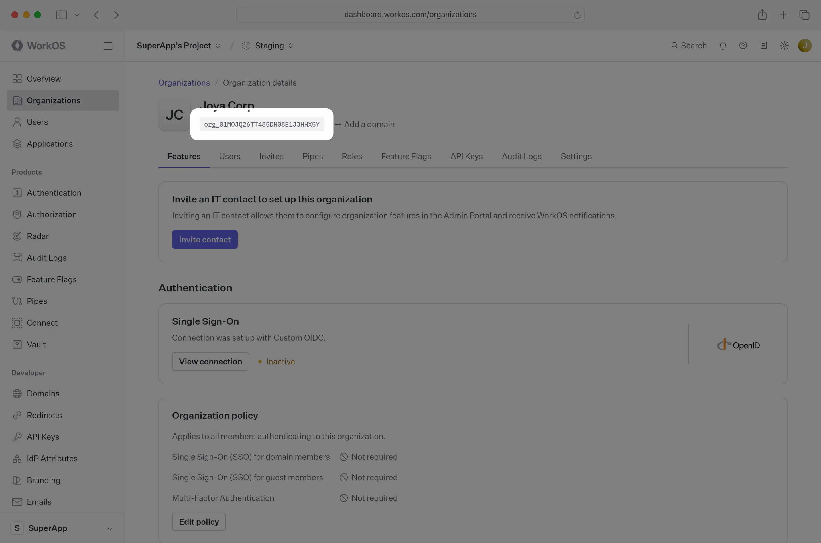Click Not required for Multi-Factor Authentication
The height and width of the screenshot is (543, 821).
coord(369,498)
